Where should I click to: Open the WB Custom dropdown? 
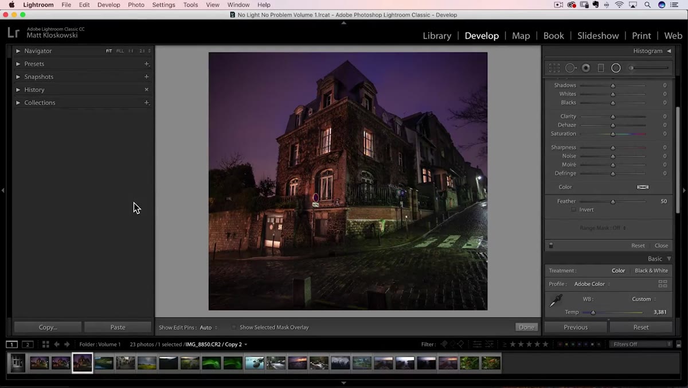point(644,299)
